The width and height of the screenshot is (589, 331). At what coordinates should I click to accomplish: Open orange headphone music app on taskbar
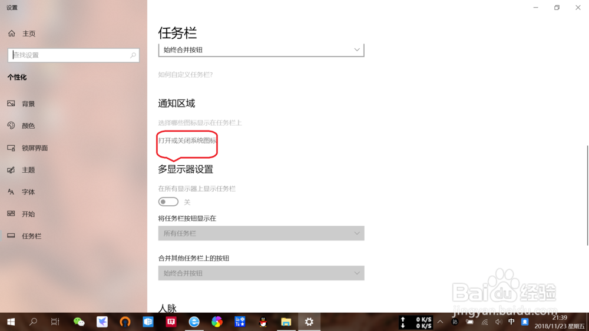point(125,322)
